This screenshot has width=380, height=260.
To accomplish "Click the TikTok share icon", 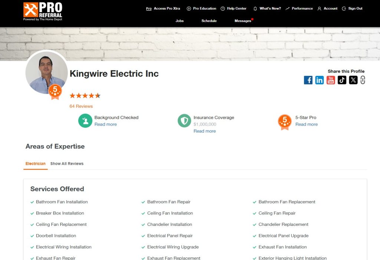I will (x=342, y=80).
